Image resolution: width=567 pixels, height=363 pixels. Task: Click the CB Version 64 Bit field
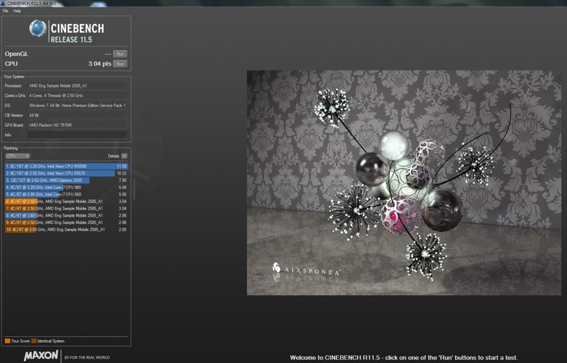pos(78,115)
